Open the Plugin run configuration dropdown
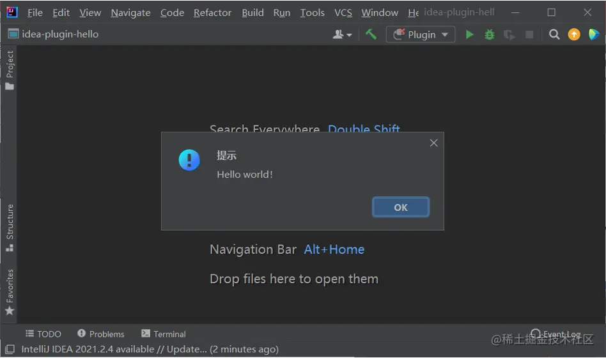 click(421, 35)
